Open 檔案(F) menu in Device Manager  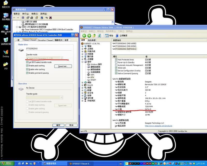[x=17, y=14]
